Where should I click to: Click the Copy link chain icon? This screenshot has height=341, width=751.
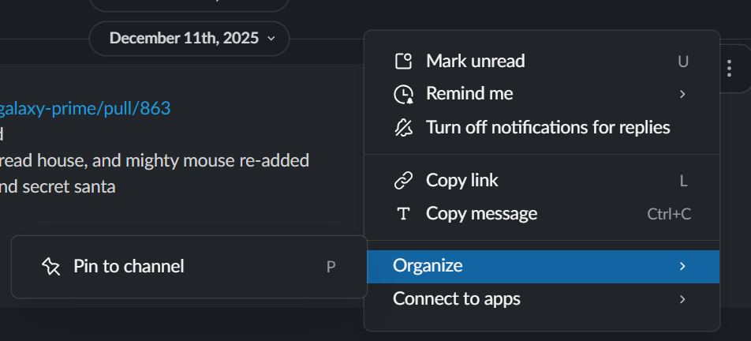pos(403,181)
